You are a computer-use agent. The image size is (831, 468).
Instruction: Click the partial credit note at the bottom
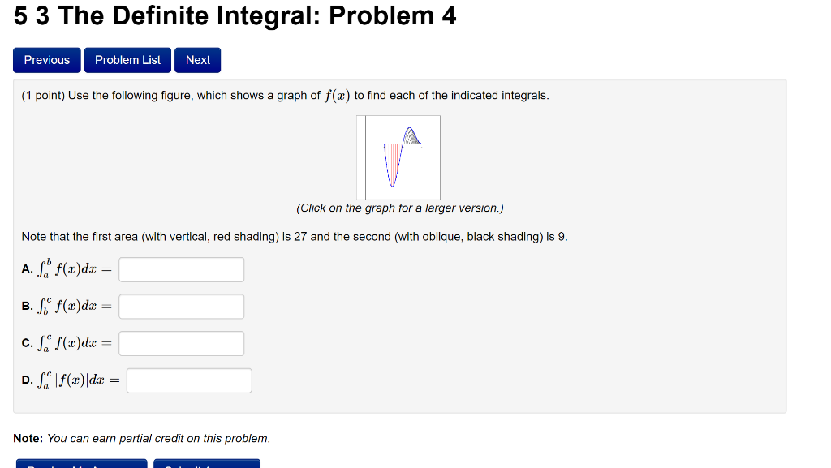(x=138, y=437)
